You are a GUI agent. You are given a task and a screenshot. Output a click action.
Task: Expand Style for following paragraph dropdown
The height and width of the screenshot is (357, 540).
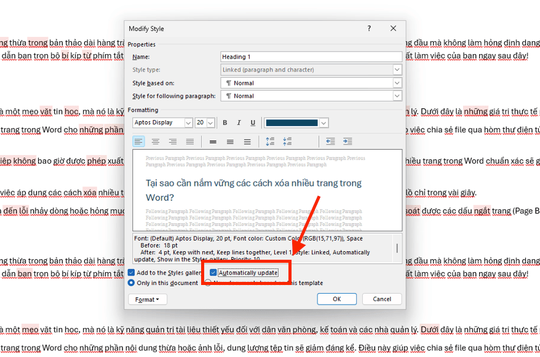(x=397, y=96)
